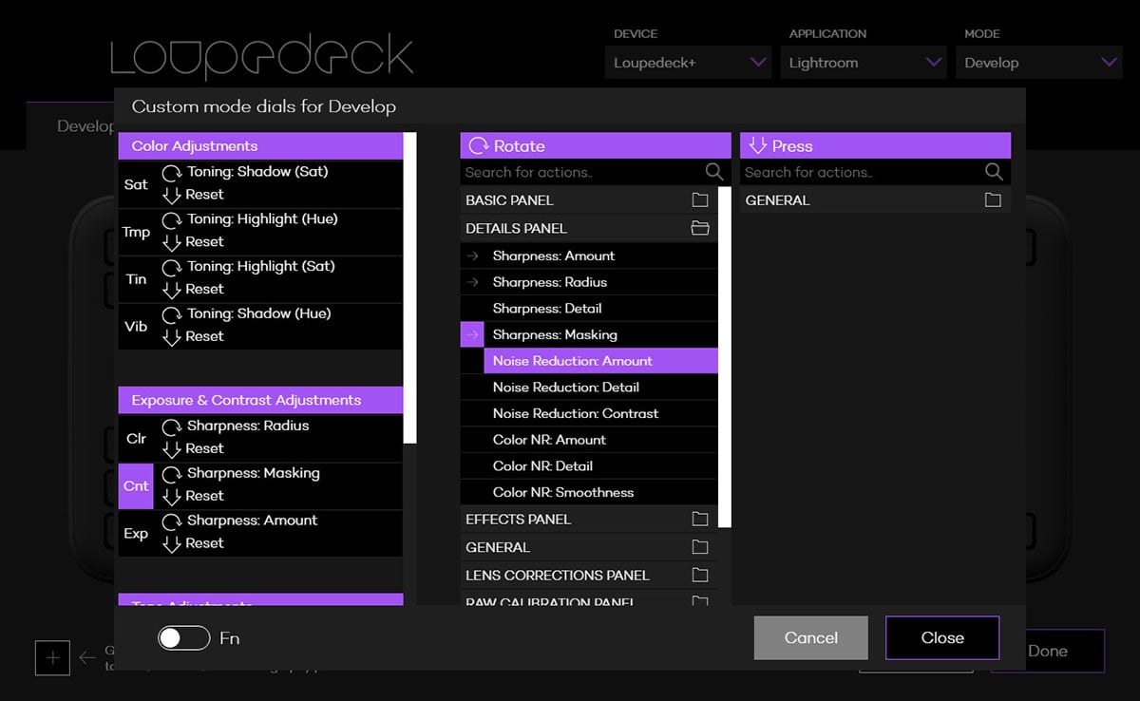Click the Color Adjustments section header
The height and width of the screenshot is (701, 1140).
tap(260, 145)
